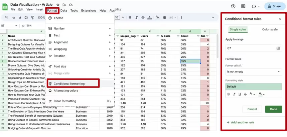Image resolution: width=287 pixels, height=137 pixels.
Task: Click the font size 10 box
Action: click(117, 18)
